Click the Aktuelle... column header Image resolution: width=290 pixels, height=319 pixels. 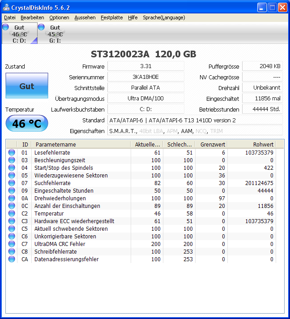(147, 144)
